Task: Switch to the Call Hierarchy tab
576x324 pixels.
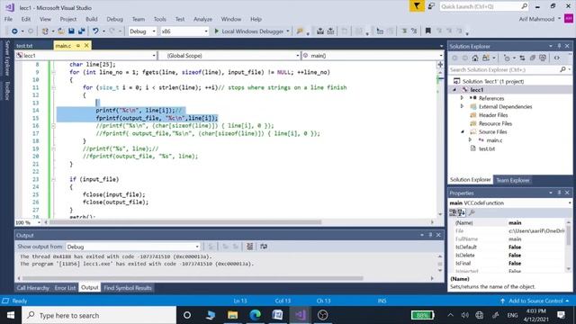Action: coord(32,288)
